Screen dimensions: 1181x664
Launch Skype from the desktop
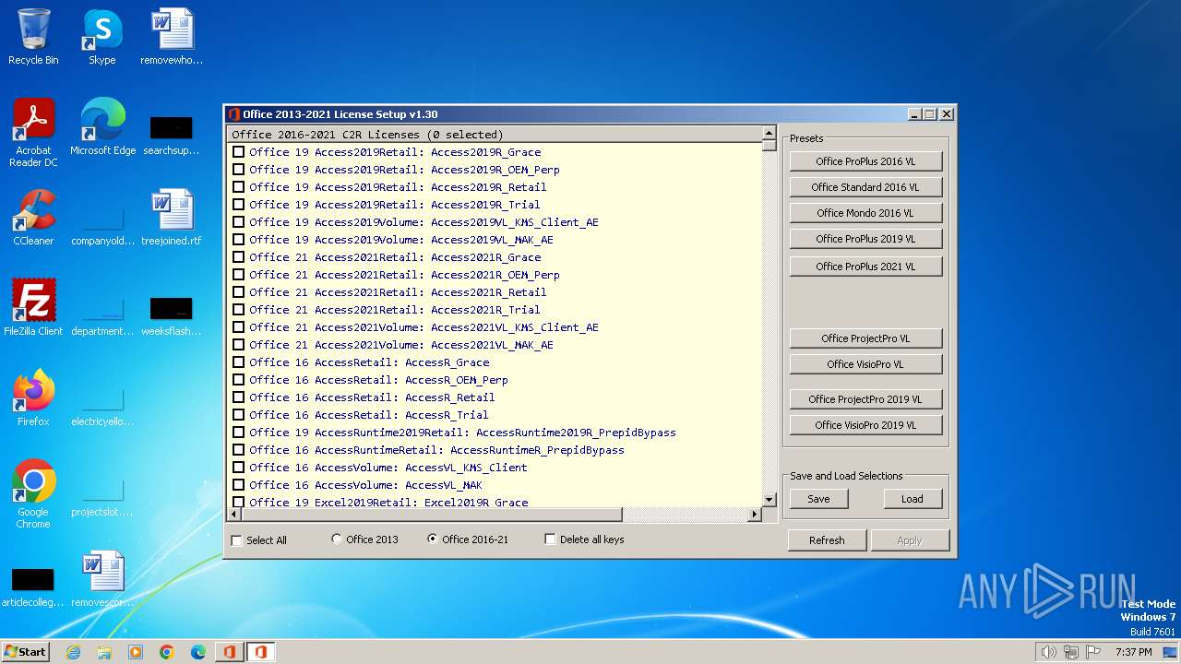coord(102,37)
